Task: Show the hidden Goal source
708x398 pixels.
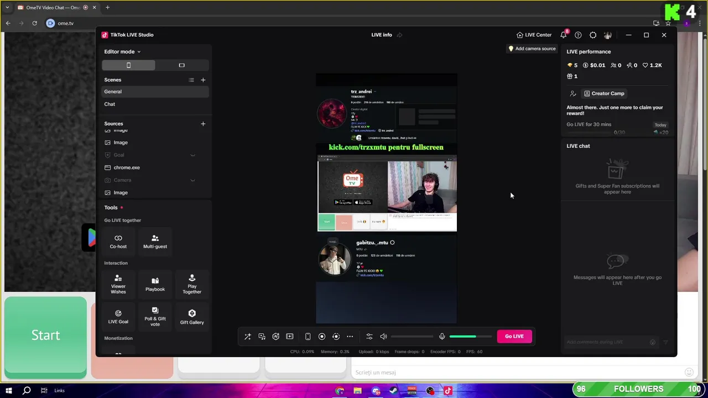Action: point(192,155)
